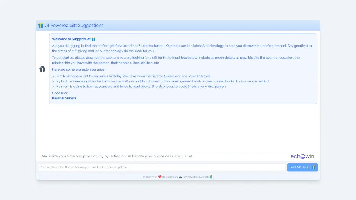Focus the gift scenario input box
This screenshot has width=356, height=200.
tap(162, 167)
